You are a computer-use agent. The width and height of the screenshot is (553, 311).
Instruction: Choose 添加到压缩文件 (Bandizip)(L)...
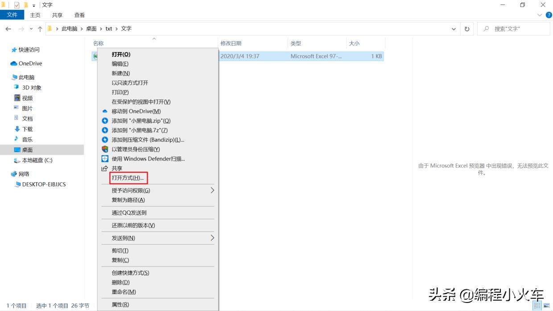158,140
